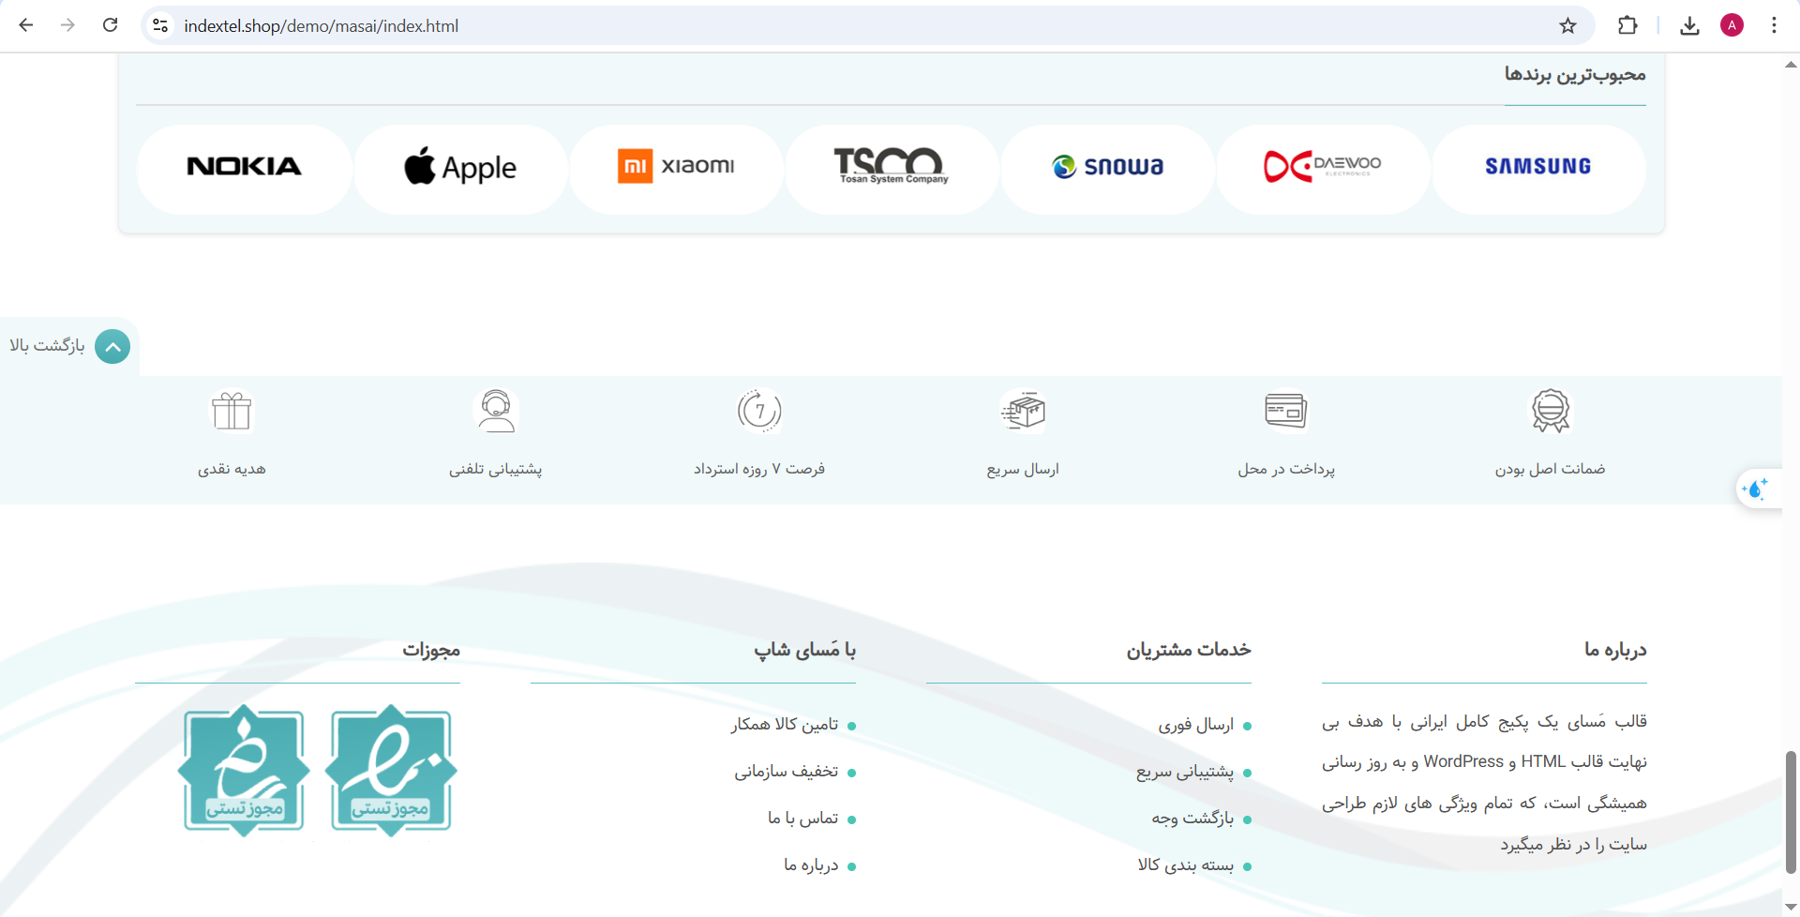Click the back to top chevron button
The width and height of the screenshot is (1800, 917).
pos(112,347)
